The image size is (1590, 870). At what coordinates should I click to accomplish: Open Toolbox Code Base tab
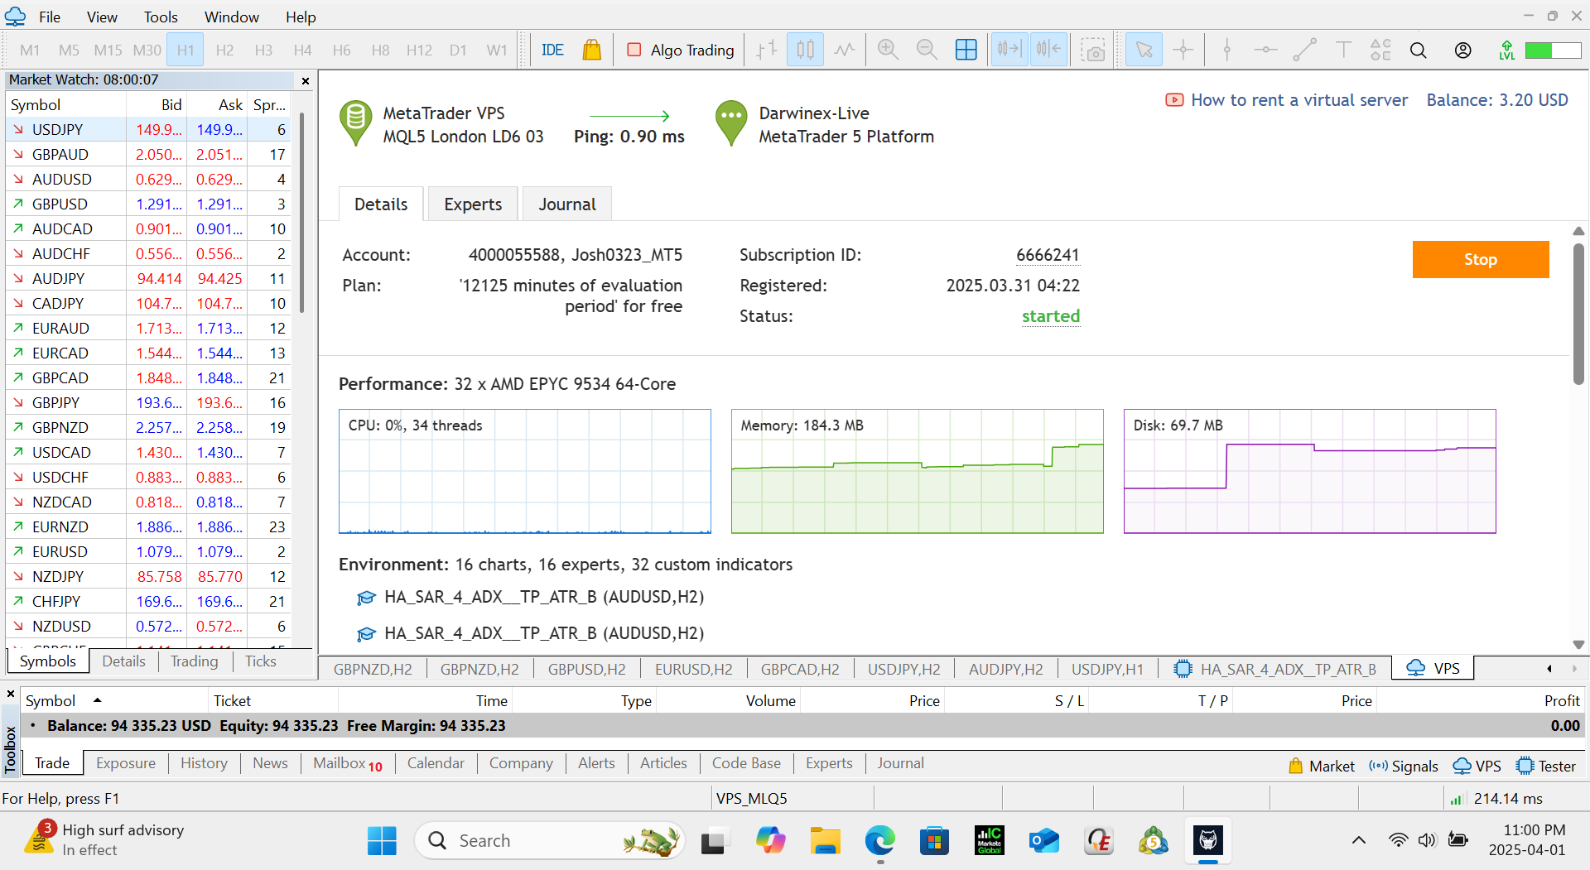(x=746, y=763)
